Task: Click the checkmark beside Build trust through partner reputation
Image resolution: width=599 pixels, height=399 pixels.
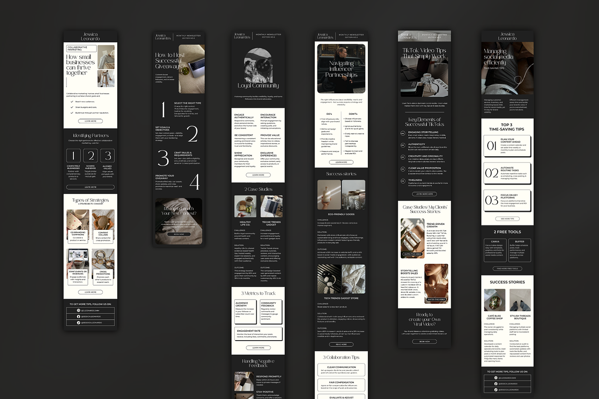Action: pos(71,113)
